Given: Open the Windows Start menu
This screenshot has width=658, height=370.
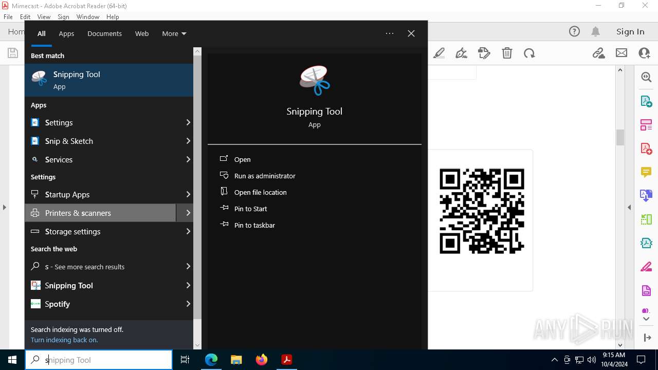Looking at the screenshot, I should (12, 360).
